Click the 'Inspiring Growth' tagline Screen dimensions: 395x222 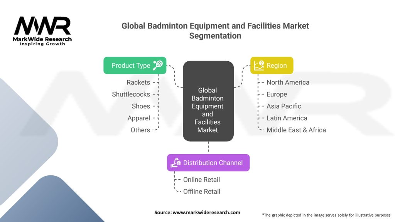coord(42,44)
